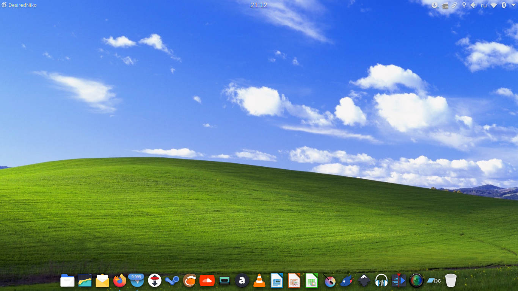Launch VLC media player
This screenshot has width=518, height=291.
[x=259, y=281]
